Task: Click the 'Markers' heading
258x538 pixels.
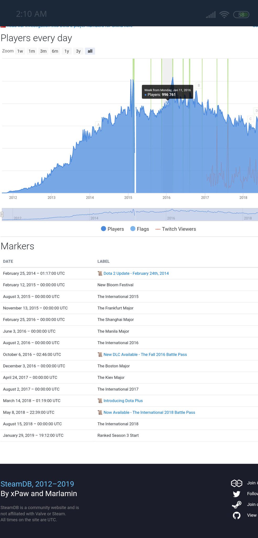Action: point(17,246)
